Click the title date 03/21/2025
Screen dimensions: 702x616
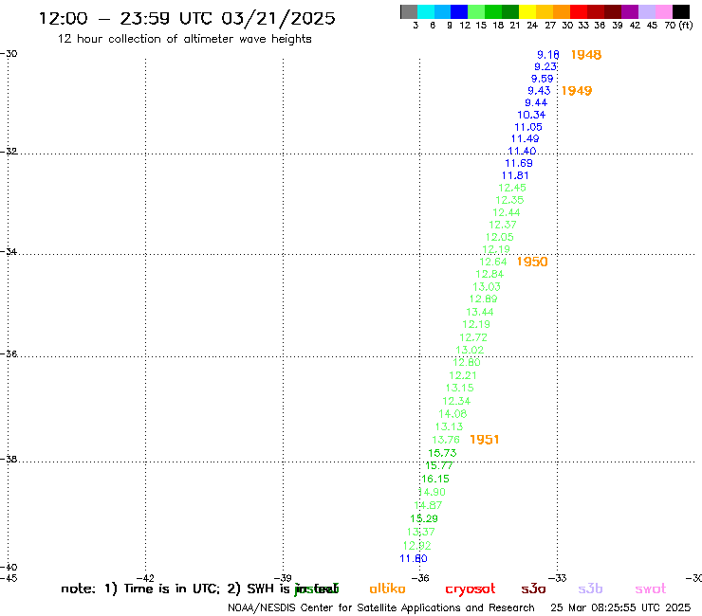(278, 18)
